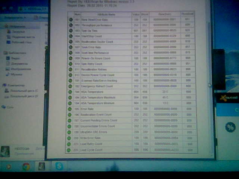The width and height of the screenshot is (239, 179).
Task: Click status icon for HDA Temperature Maximum
Action: [x=70, y=98]
